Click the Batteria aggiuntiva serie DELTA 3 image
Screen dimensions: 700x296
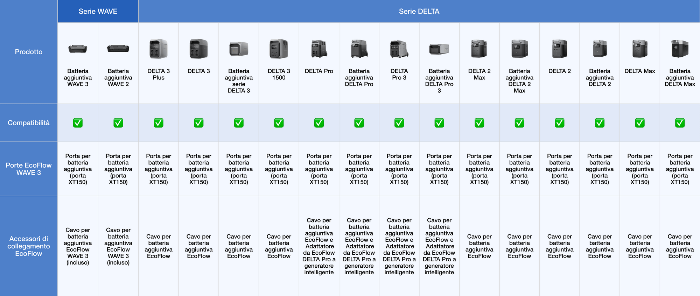pos(239,49)
